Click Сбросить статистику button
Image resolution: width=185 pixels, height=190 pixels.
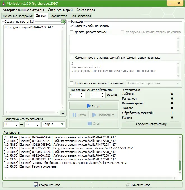151,124
